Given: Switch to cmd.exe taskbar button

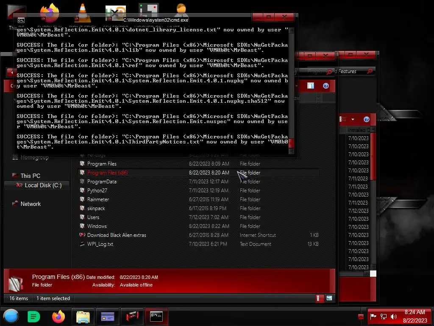Looking at the screenshot, I should click(157, 317).
